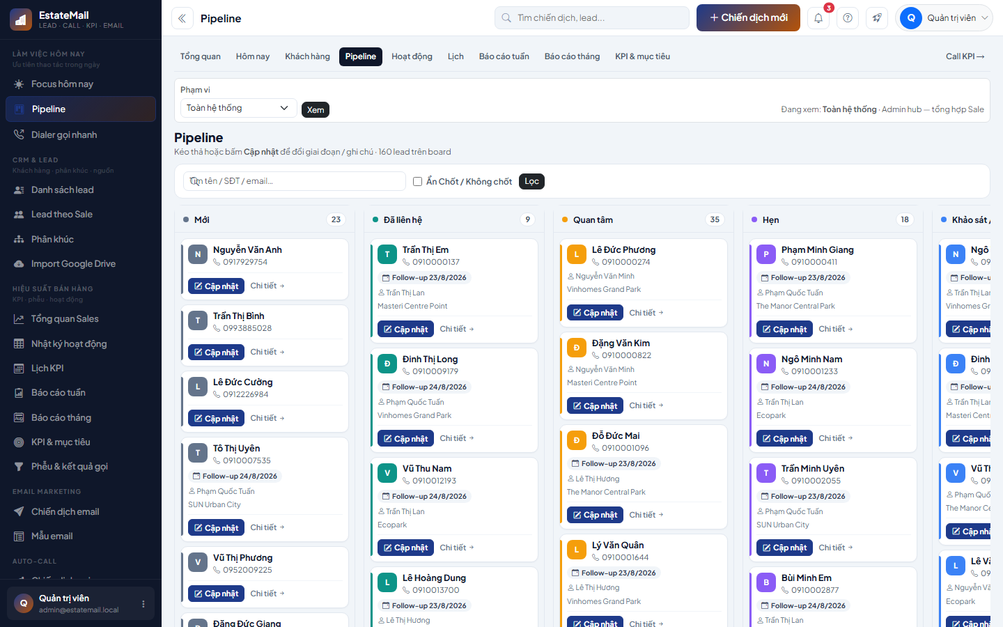The height and width of the screenshot is (627, 1003).
Task: Open Lead theo Sale icon
Action: [19, 215]
